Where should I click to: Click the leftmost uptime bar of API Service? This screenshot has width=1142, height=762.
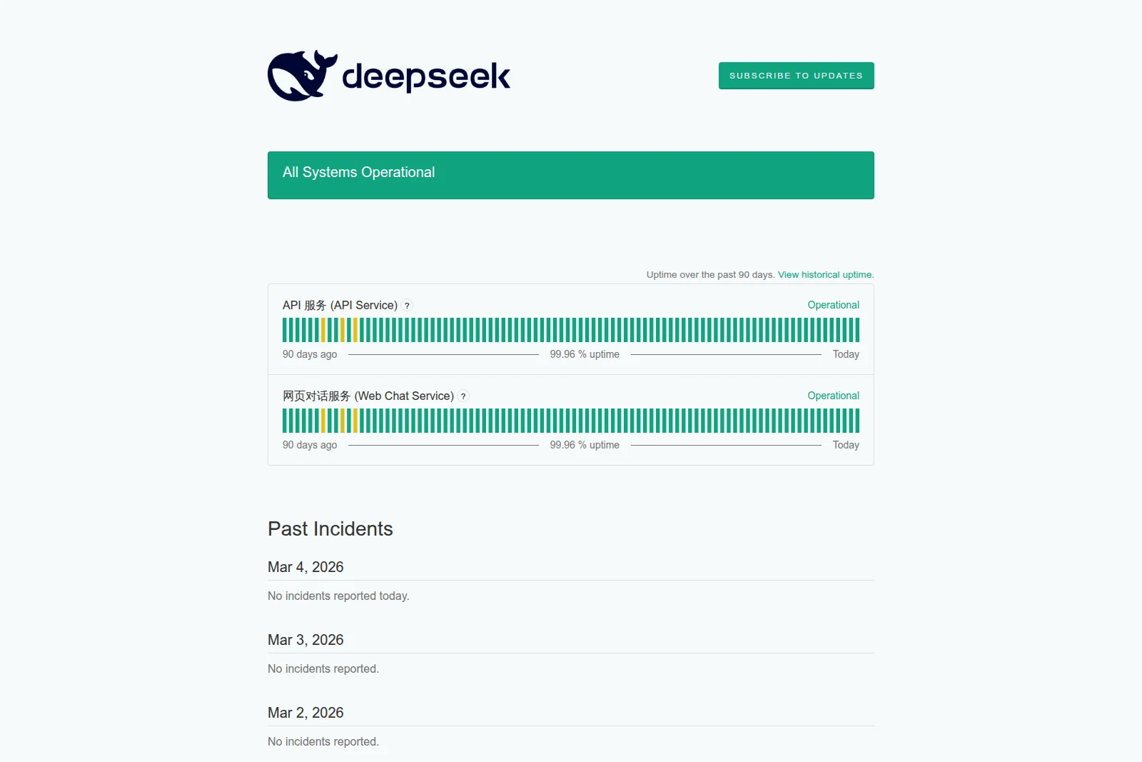point(285,329)
